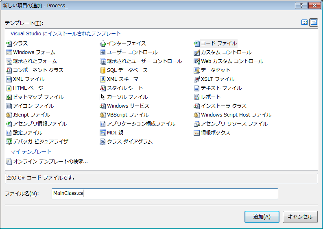Click the アプリケーション構成ファイル icon
Viewport: 323px width, 229px height.
coord(103,124)
